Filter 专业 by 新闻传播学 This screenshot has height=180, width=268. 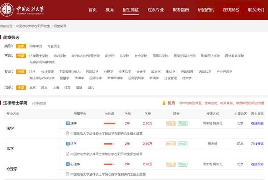pos(115,78)
